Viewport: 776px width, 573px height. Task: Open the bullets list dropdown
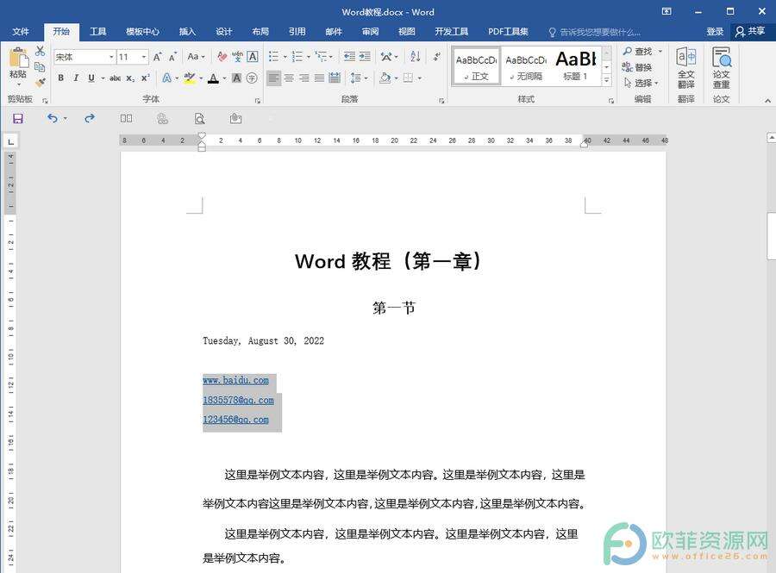tap(285, 57)
